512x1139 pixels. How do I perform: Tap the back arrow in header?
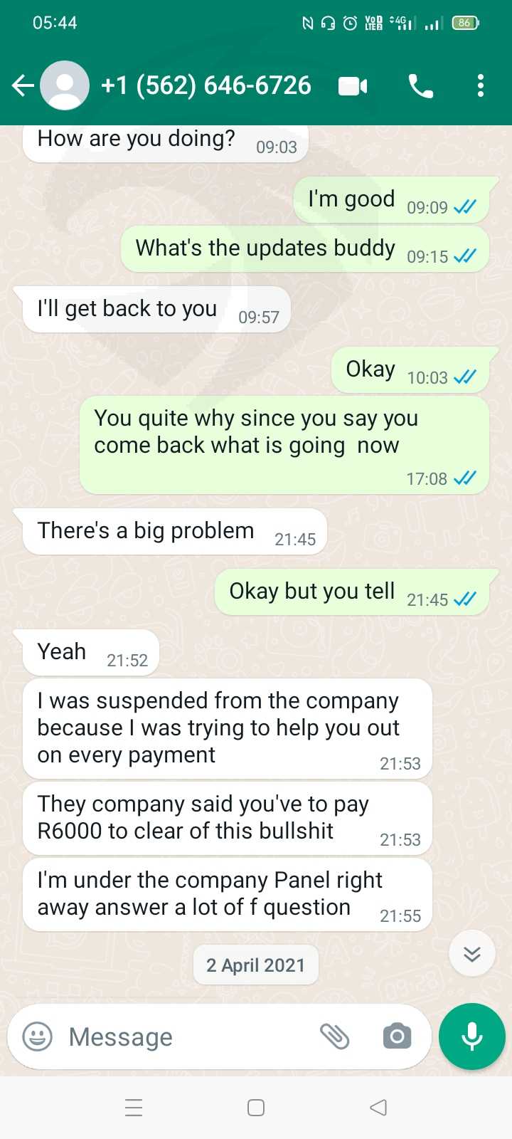(23, 86)
